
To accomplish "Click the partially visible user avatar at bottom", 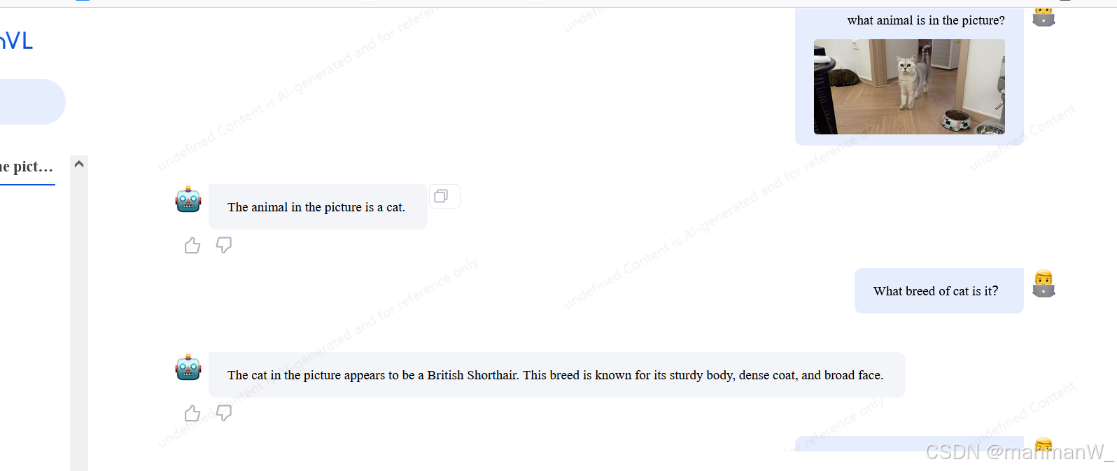I will [x=1044, y=445].
